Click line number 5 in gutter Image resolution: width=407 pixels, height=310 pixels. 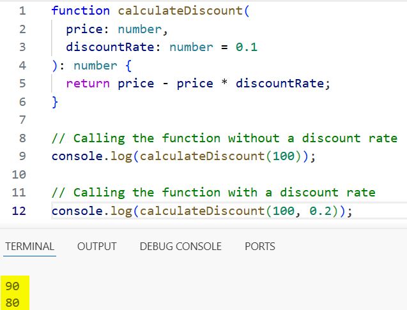[22, 84]
